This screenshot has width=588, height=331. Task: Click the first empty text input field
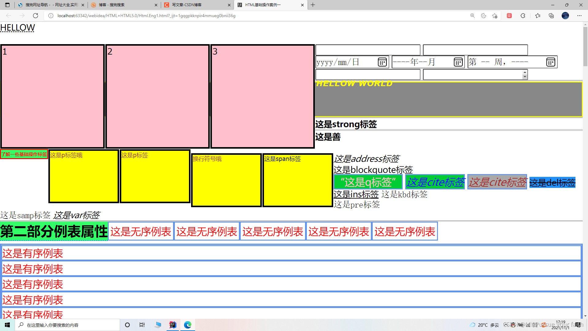367,50
